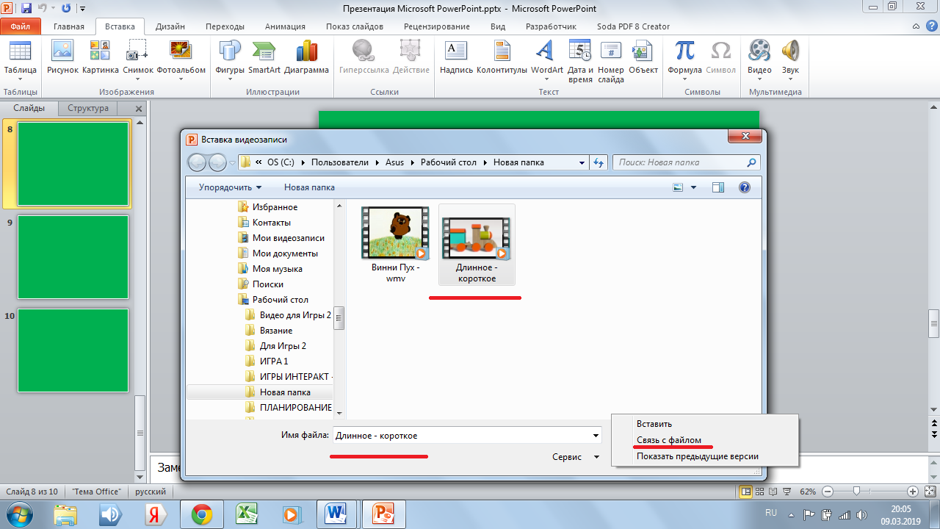Open the Упорядочить dropdown
Screen dimensions: 940x529
[x=230, y=187]
